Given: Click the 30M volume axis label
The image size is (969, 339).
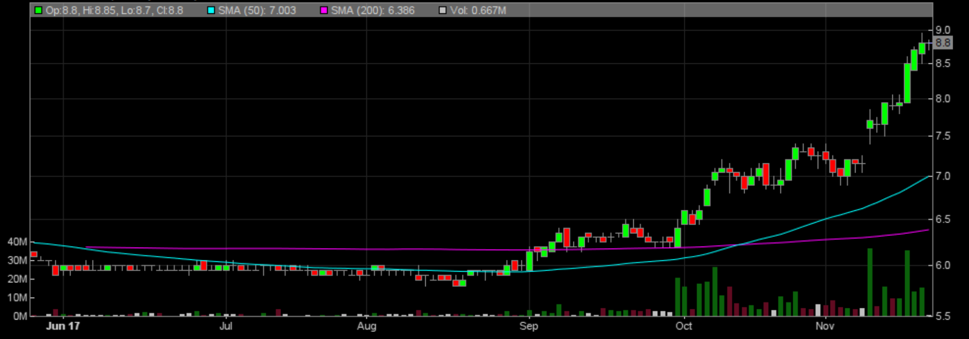Looking at the screenshot, I should 17,260.
